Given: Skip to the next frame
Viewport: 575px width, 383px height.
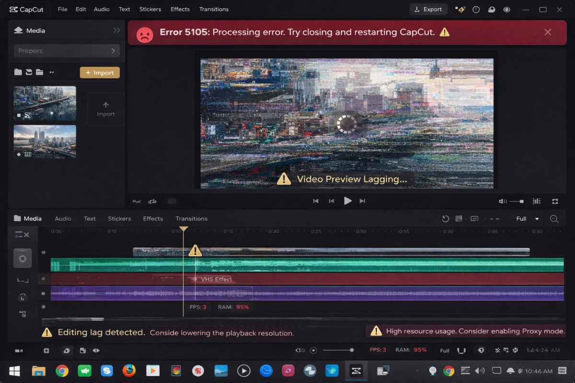Looking at the screenshot, I should point(362,201).
